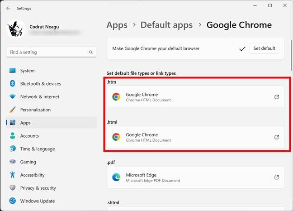The height and width of the screenshot is (211, 293).
Task: Go to Network & internet settings
Action: pyautogui.click(x=39, y=97)
